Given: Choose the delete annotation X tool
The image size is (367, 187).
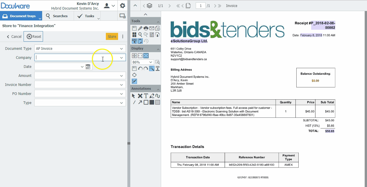Looking at the screenshot, I should 140,96.
